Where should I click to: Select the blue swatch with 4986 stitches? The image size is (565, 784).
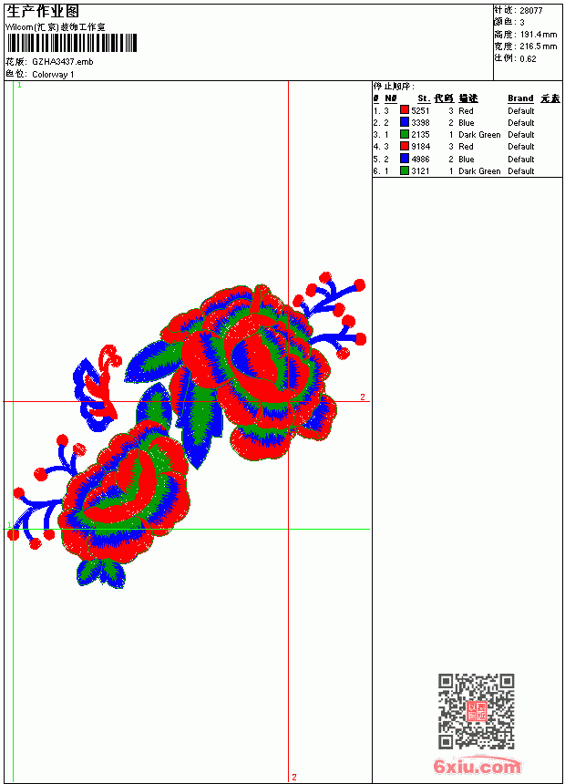coord(405,159)
